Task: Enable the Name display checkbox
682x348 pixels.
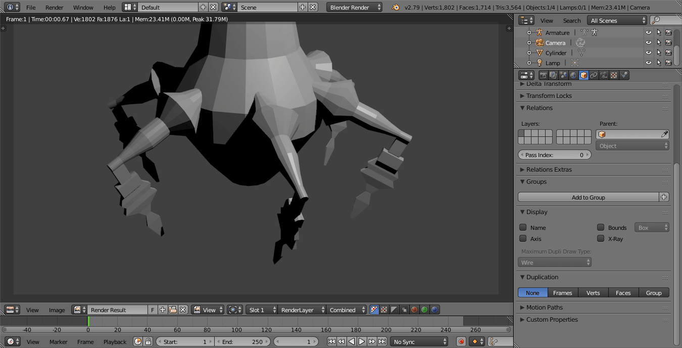Action: (523, 227)
